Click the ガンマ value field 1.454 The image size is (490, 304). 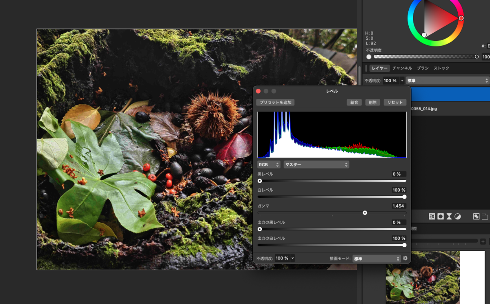[x=398, y=206]
